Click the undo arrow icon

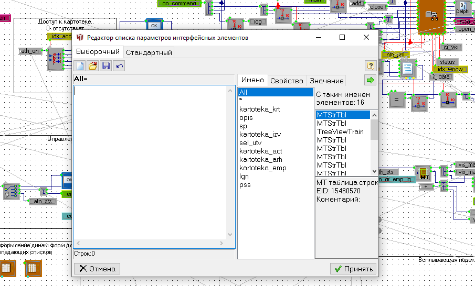click(x=120, y=65)
